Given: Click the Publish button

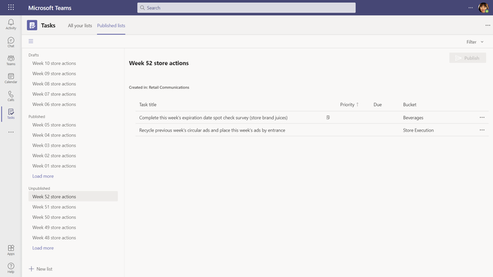Looking at the screenshot, I should pos(467,57).
